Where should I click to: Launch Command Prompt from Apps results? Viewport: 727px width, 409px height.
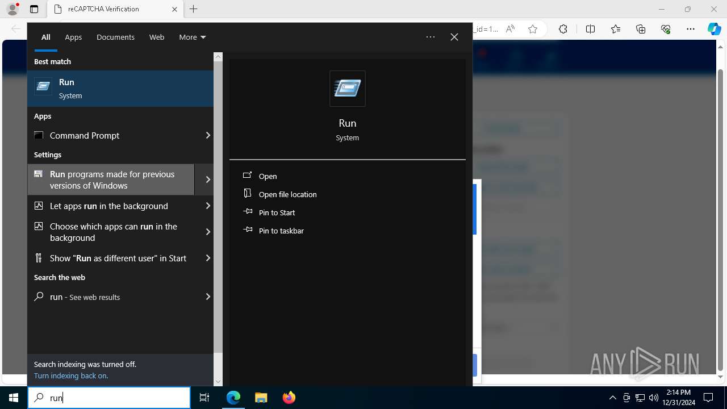[x=111, y=135]
